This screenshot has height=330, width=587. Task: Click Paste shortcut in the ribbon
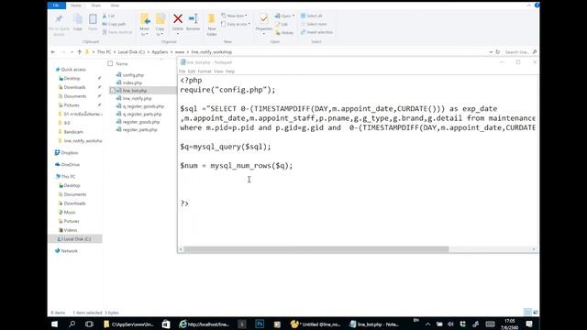click(117, 32)
